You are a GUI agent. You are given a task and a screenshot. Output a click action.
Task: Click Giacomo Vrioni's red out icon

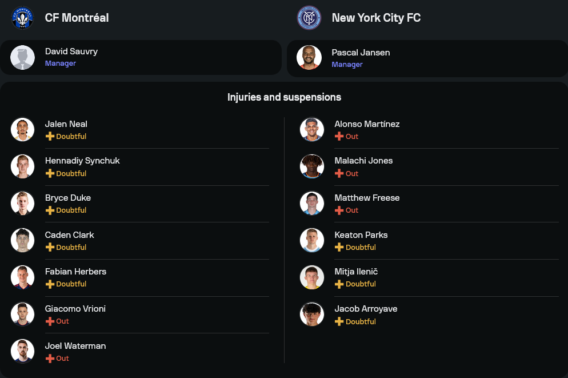point(50,321)
